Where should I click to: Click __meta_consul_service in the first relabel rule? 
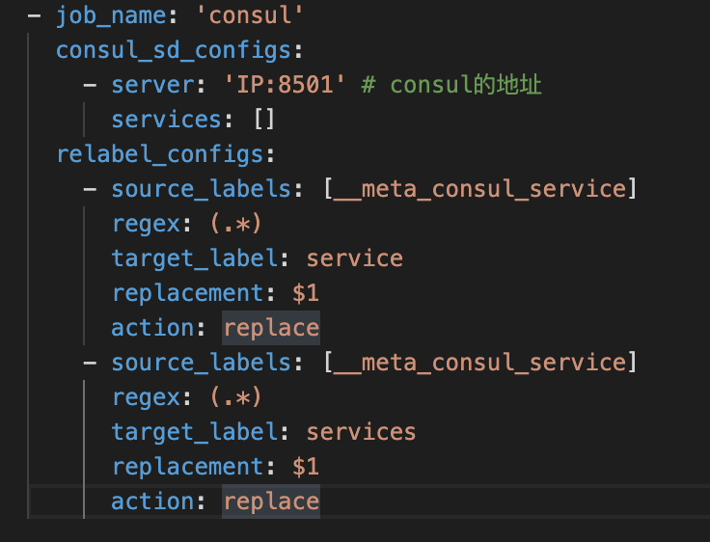[x=480, y=189]
